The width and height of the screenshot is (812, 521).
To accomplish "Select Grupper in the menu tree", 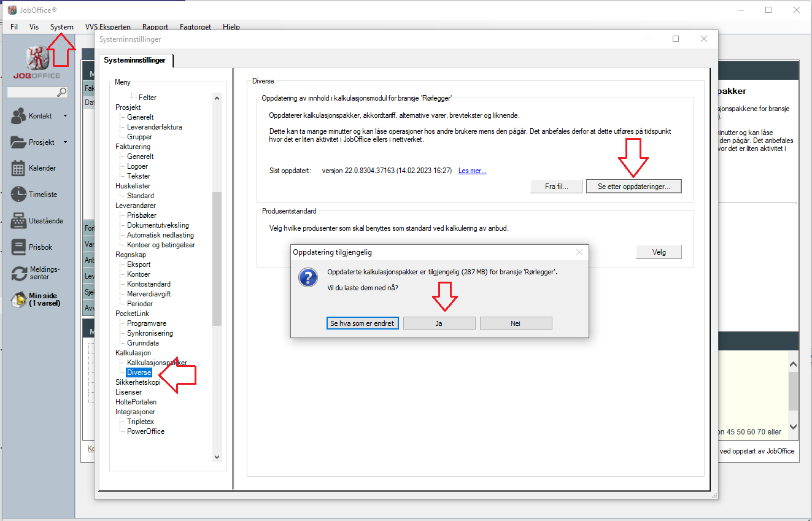I will click(x=140, y=137).
